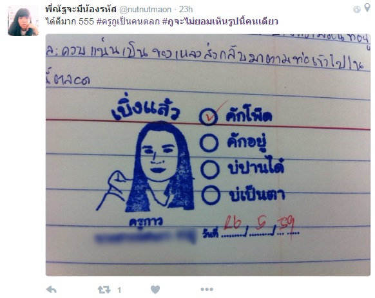Select the circle beside บ่เป็นตา

click(211, 195)
